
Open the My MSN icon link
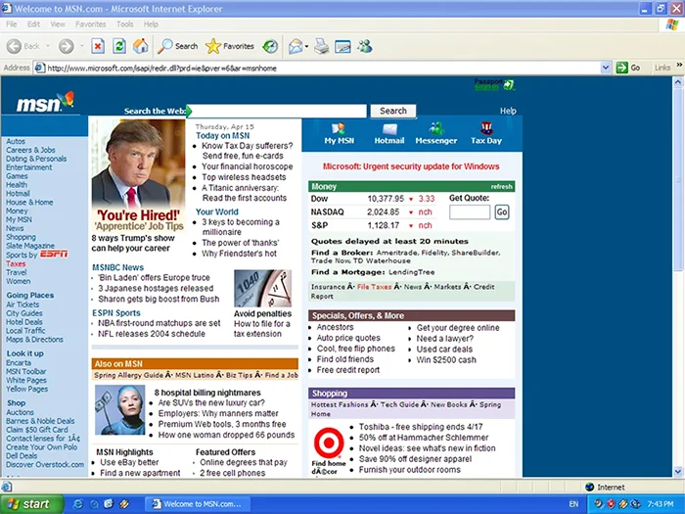click(339, 134)
